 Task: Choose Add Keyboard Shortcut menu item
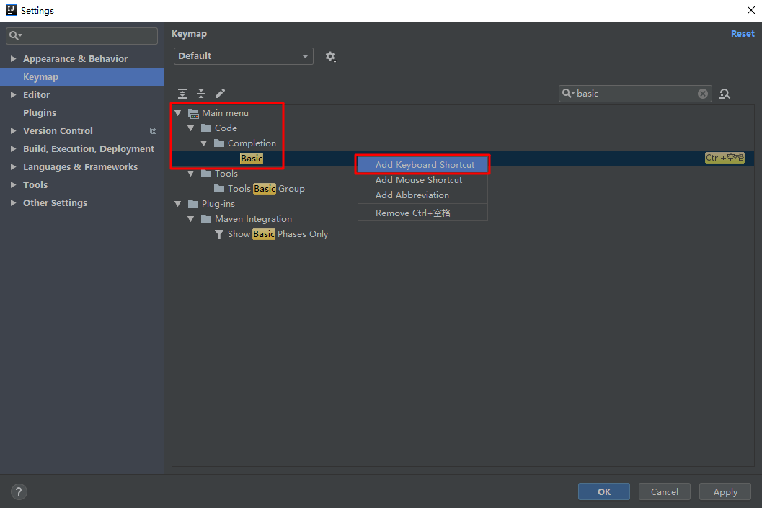click(422, 164)
